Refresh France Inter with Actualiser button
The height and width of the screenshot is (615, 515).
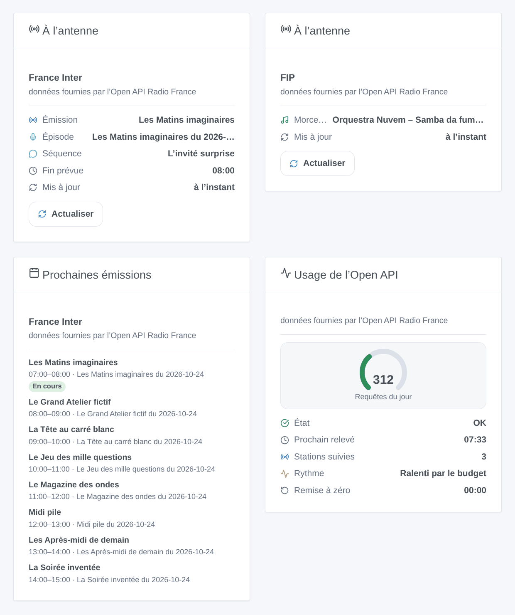(66, 214)
